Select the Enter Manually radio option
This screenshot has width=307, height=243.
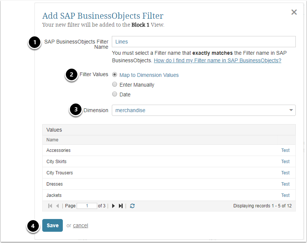click(114, 84)
